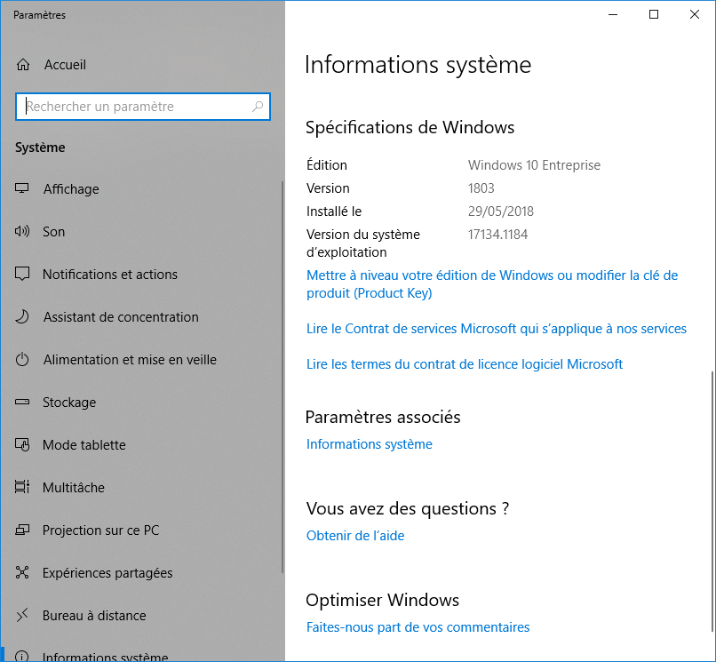Click the sidebar vertical scrollbar
The width and height of the screenshot is (716, 662).
(x=282, y=377)
